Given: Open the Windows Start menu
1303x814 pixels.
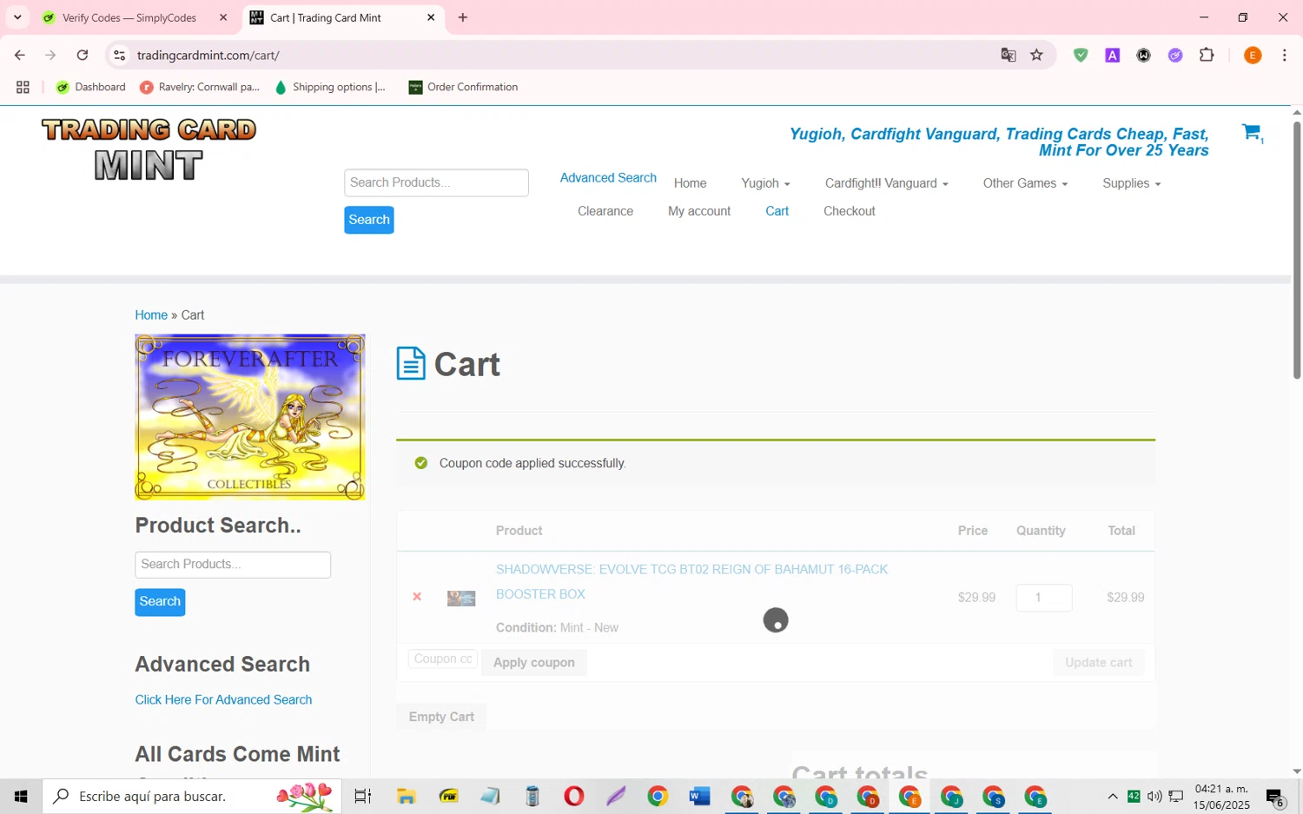Looking at the screenshot, I should [x=21, y=796].
